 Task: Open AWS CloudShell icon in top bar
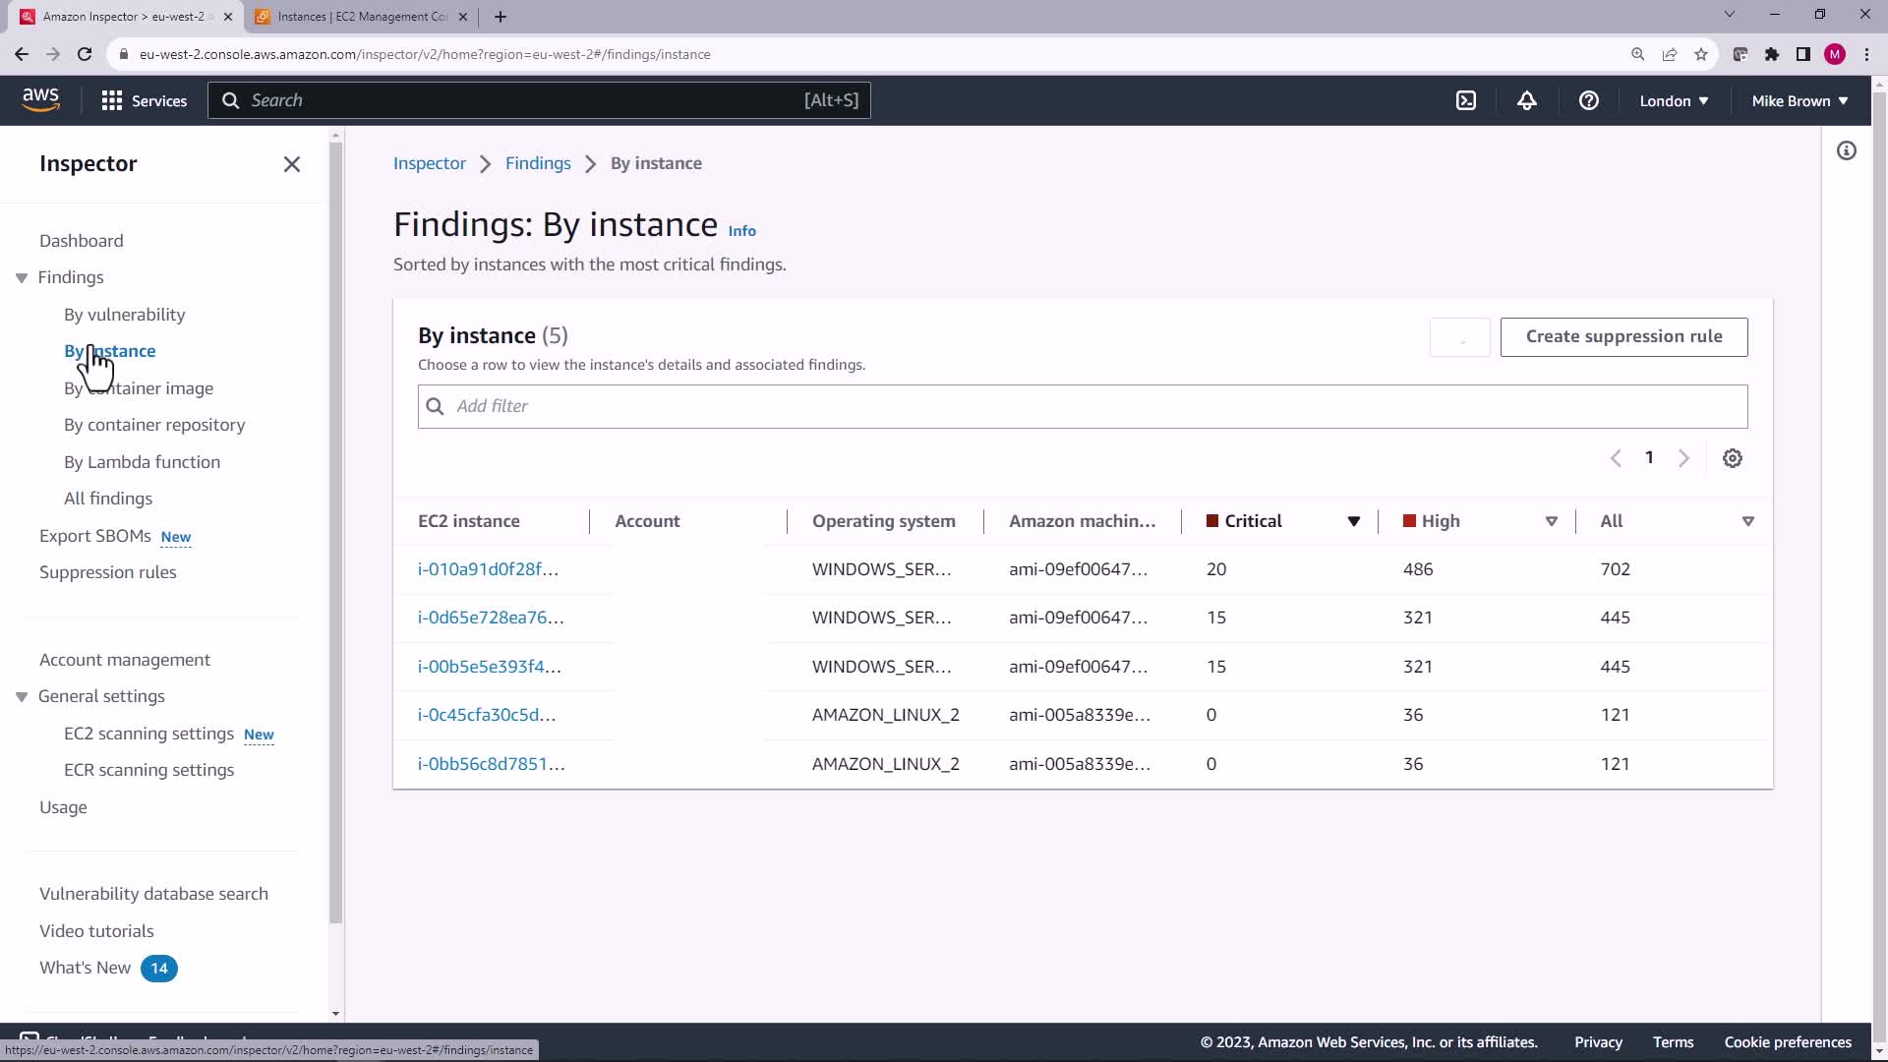click(x=1466, y=100)
